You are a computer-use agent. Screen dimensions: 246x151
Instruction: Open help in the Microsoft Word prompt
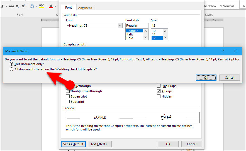point(223,51)
